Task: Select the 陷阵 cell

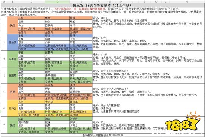Action: [x=31, y=72]
